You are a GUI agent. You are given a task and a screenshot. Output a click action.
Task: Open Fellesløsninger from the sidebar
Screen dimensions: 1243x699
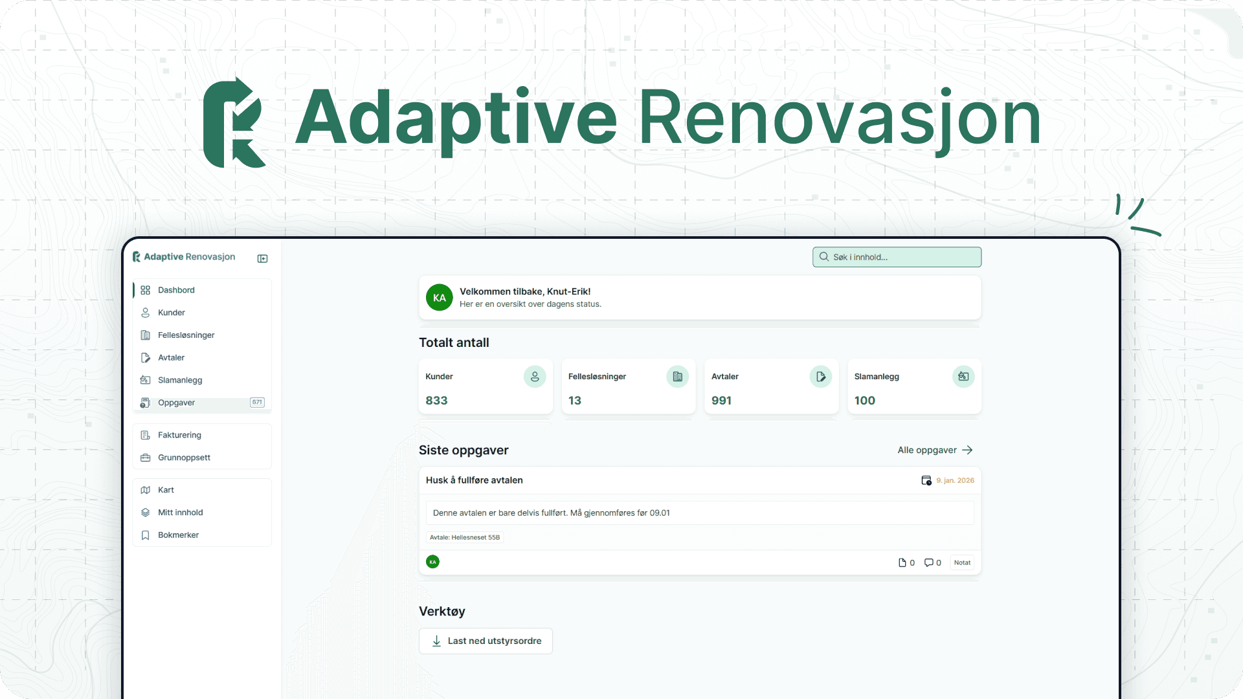[x=186, y=335]
